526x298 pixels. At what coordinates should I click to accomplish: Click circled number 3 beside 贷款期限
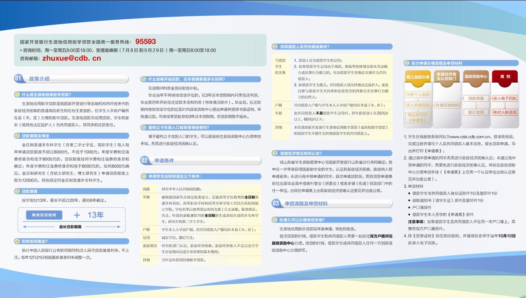(17, 191)
